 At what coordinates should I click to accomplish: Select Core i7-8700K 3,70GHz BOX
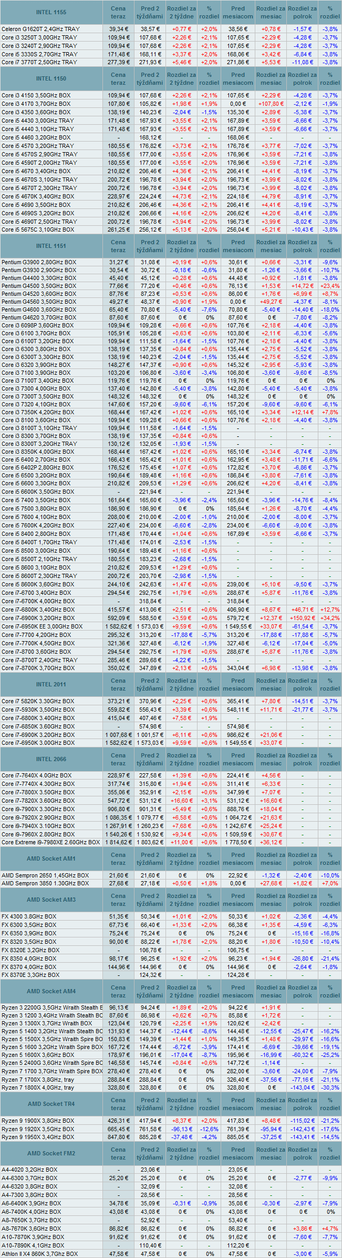pyautogui.click(x=38, y=668)
